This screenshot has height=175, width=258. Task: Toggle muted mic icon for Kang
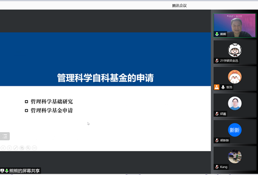(x=217, y=167)
